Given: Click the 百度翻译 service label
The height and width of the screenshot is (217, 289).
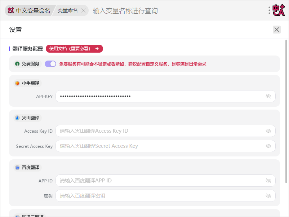Looking at the screenshot, I should click(31, 168).
